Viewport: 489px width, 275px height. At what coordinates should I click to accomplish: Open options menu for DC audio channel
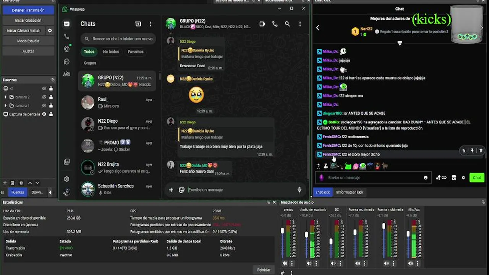click(x=340, y=263)
